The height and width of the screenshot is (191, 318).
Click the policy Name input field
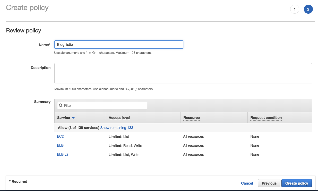[119, 45]
